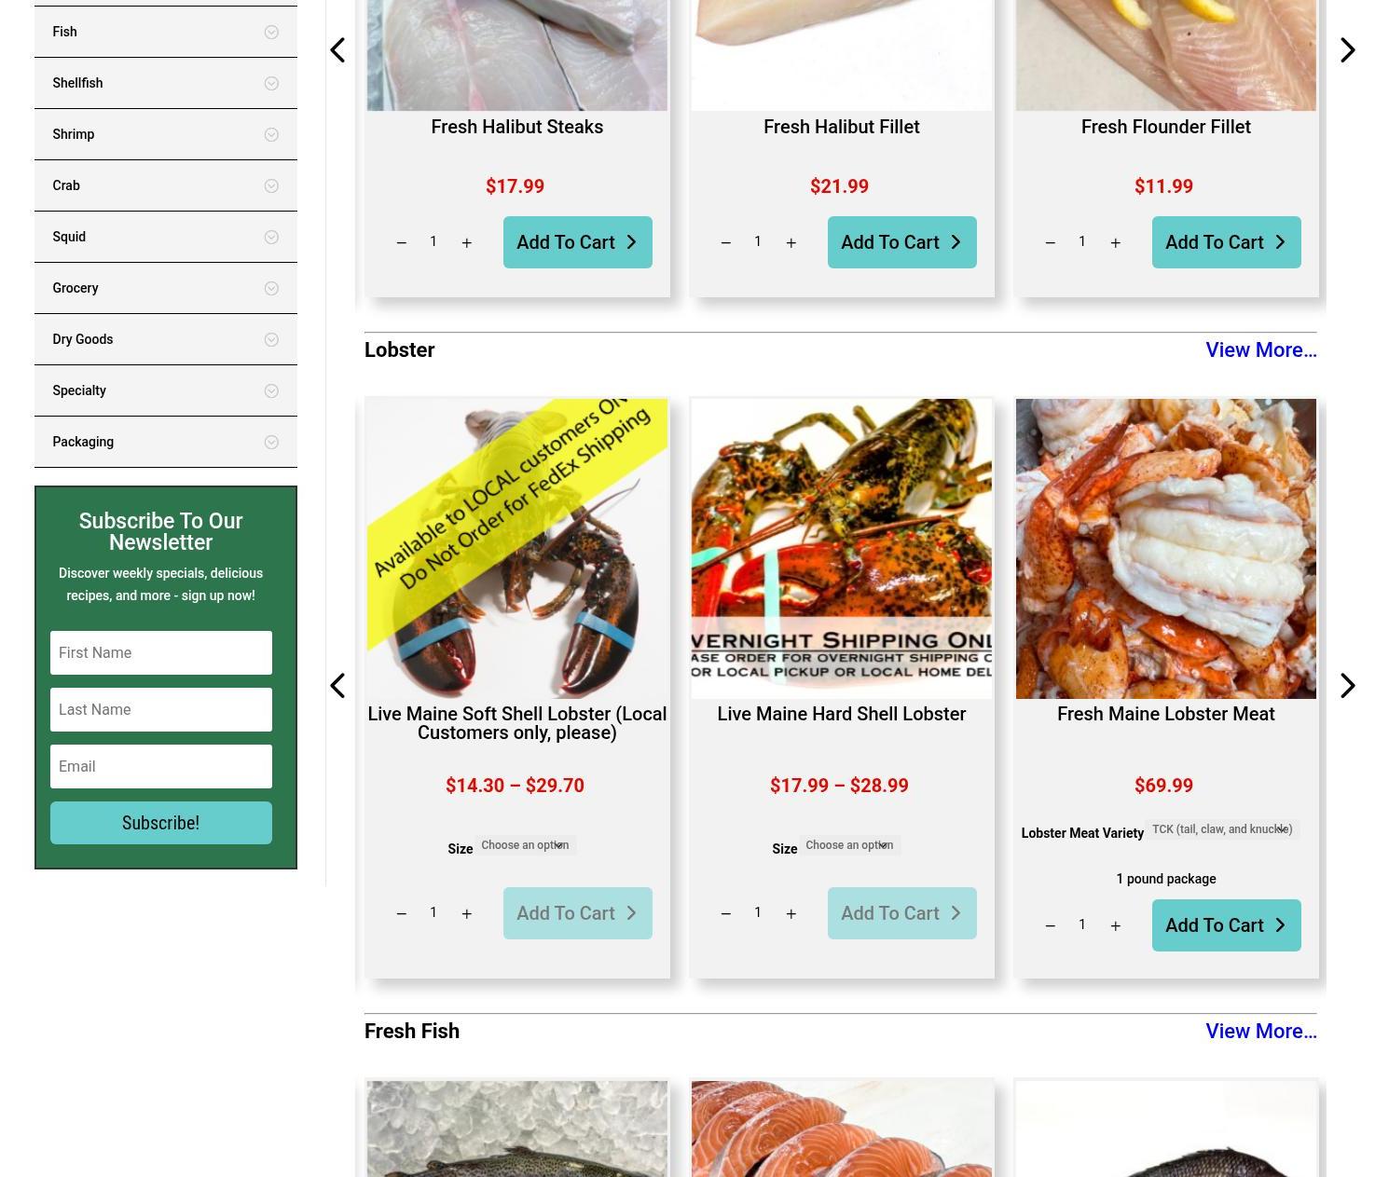Increase Fresh Halibut Steaks quantity with plus
The width and height of the screenshot is (1389, 1177).
click(x=467, y=242)
